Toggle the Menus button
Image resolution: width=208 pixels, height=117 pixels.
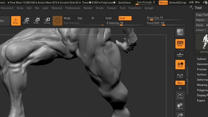click(x=163, y=3)
